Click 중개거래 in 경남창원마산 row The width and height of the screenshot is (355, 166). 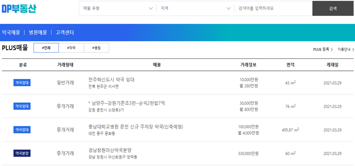pyautogui.click(x=65, y=154)
